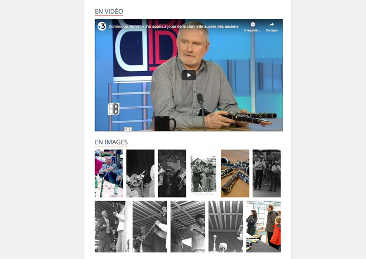Click the Partager share arrow icon
The height and width of the screenshot is (259, 366).
271,24
